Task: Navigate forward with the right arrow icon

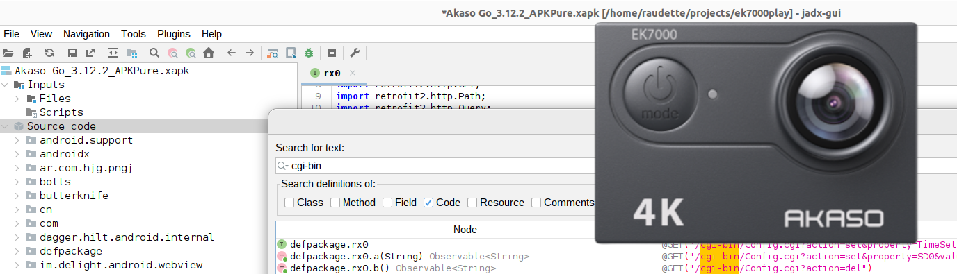Action: point(250,53)
